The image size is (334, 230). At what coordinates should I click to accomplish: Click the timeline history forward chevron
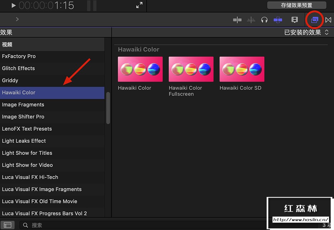pos(17,19)
